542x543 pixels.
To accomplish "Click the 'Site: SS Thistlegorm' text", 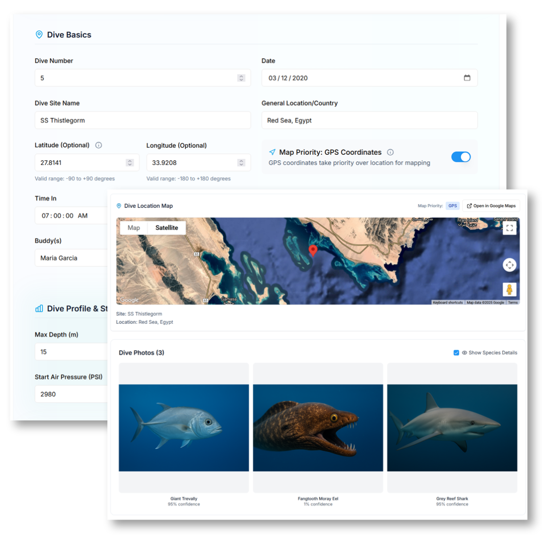I will [x=139, y=314].
